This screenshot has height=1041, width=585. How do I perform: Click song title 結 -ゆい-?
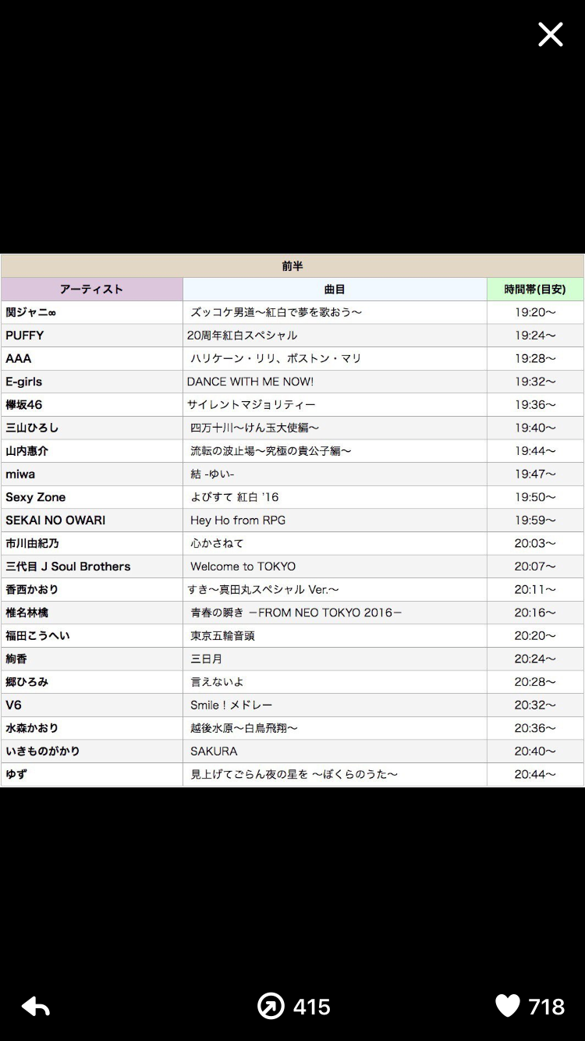(x=212, y=474)
